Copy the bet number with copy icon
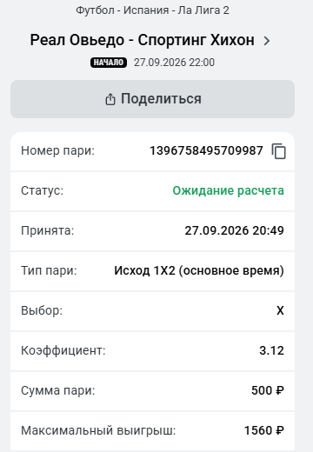 pyautogui.click(x=278, y=151)
